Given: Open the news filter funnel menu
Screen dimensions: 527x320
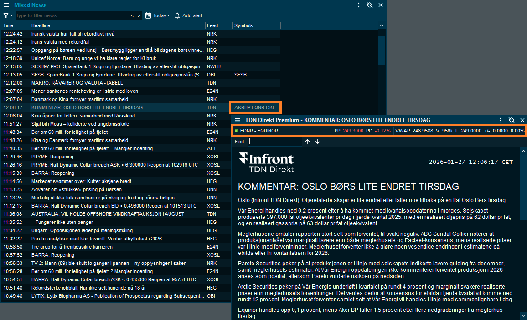Looking at the screenshot, I should coord(6,15).
